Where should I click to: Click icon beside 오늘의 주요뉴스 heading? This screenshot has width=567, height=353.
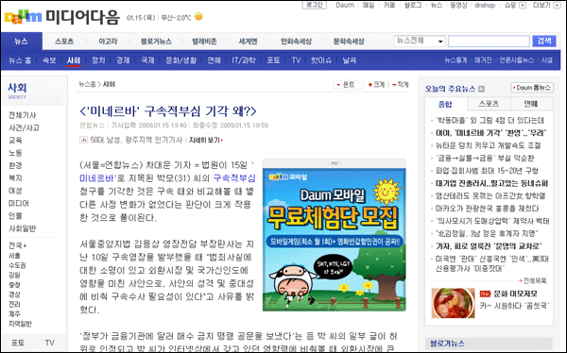click(481, 89)
